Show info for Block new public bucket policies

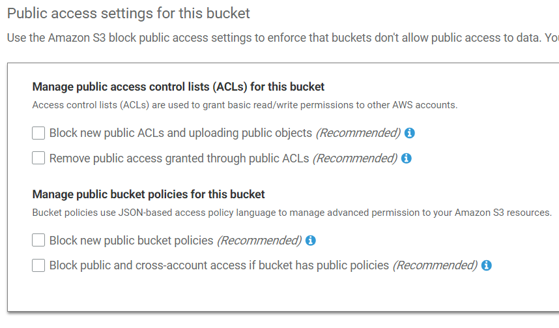(311, 241)
